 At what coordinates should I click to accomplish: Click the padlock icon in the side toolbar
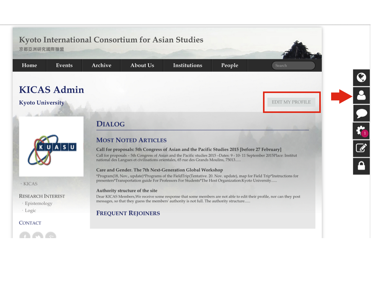pos(361,166)
